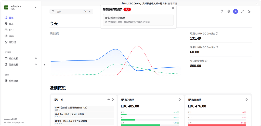Refresh the 7天支出统计 card
261x126 pixels.
pos(247,100)
